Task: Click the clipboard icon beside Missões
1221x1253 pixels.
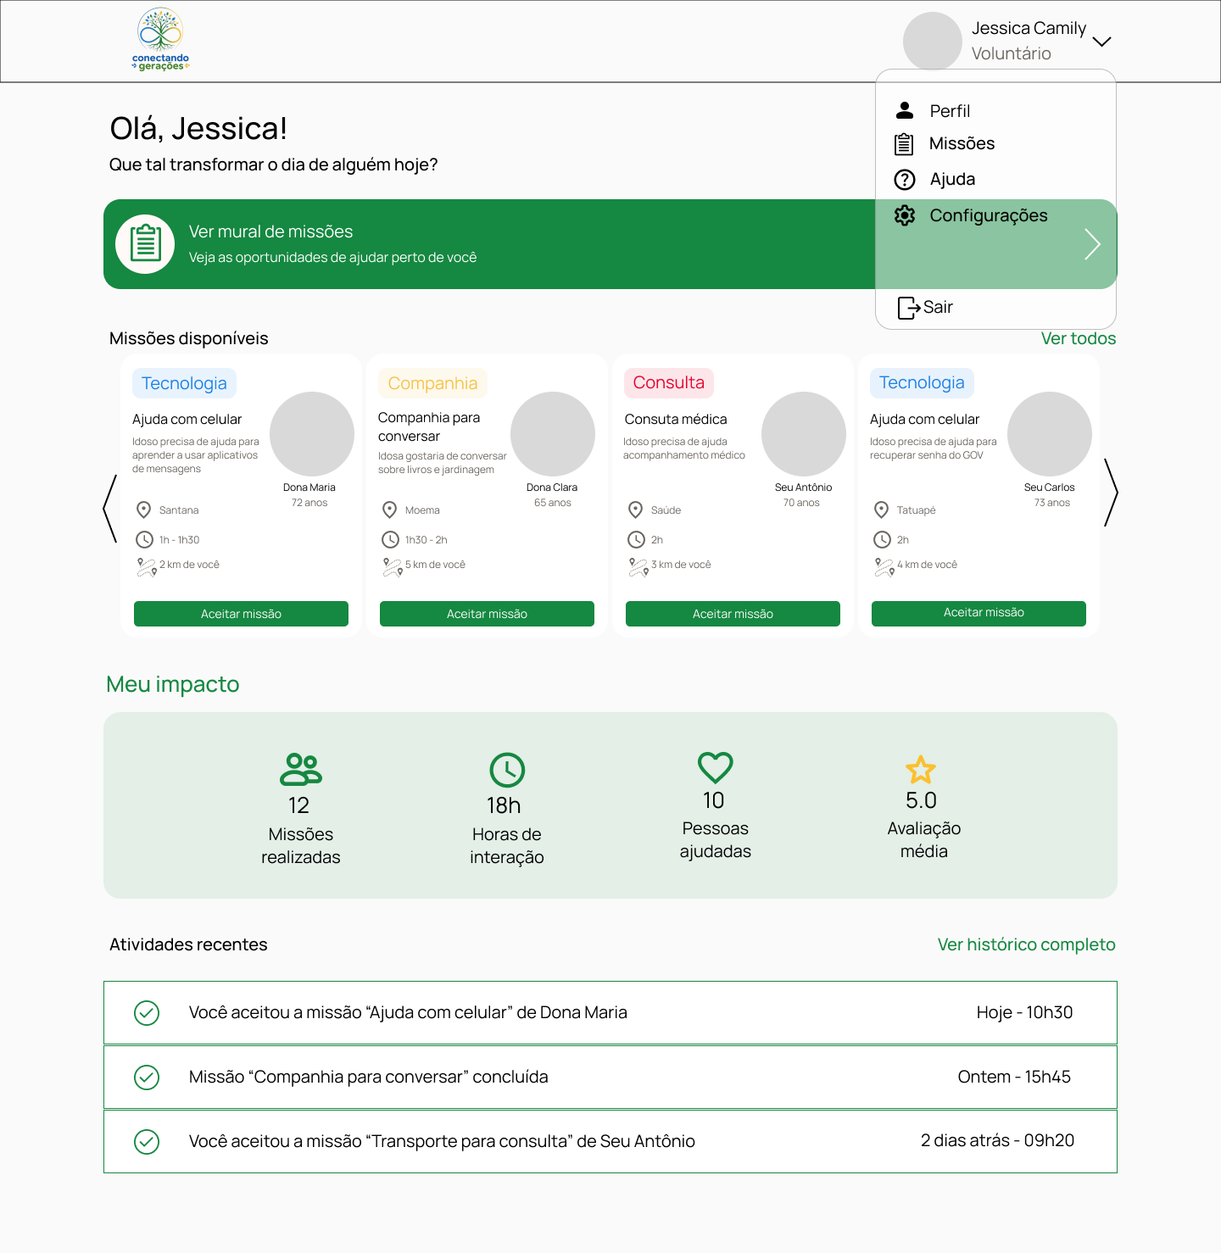Action: pyautogui.click(x=904, y=144)
